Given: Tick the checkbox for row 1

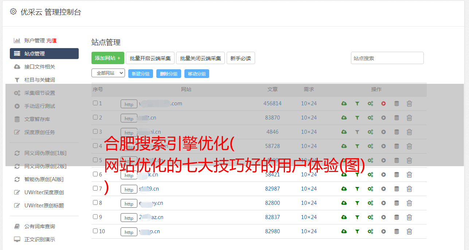Looking at the screenshot, I should (95, 103).
